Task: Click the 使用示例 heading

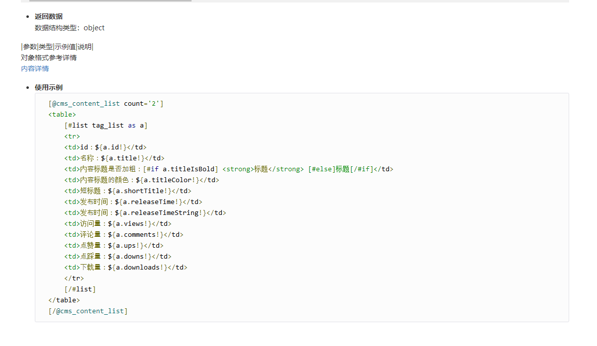Action: point(49,87)
